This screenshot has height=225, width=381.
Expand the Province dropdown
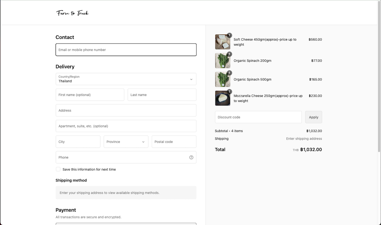click(x=126, y=142)
